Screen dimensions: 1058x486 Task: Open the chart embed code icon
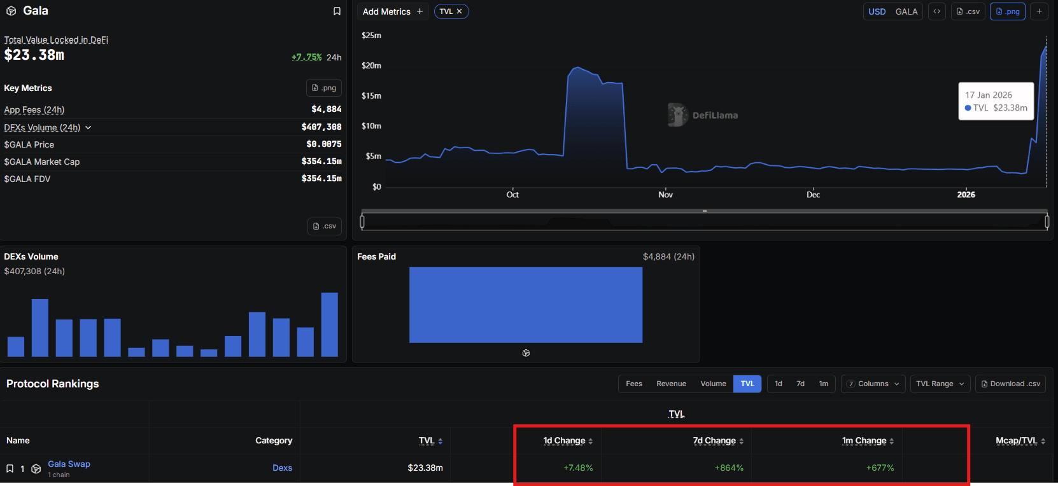coord(936,11)
